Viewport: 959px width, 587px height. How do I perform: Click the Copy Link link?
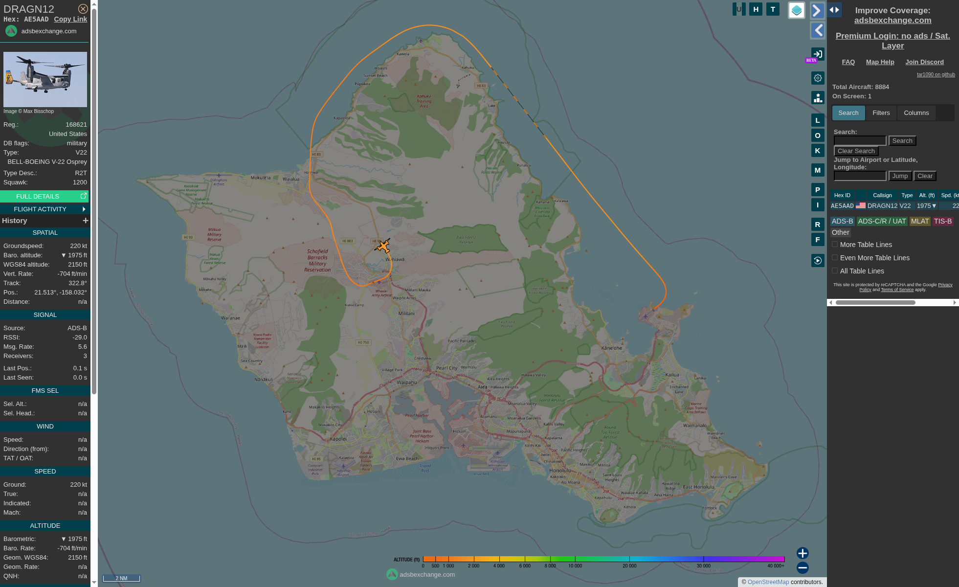click(70, 19)
